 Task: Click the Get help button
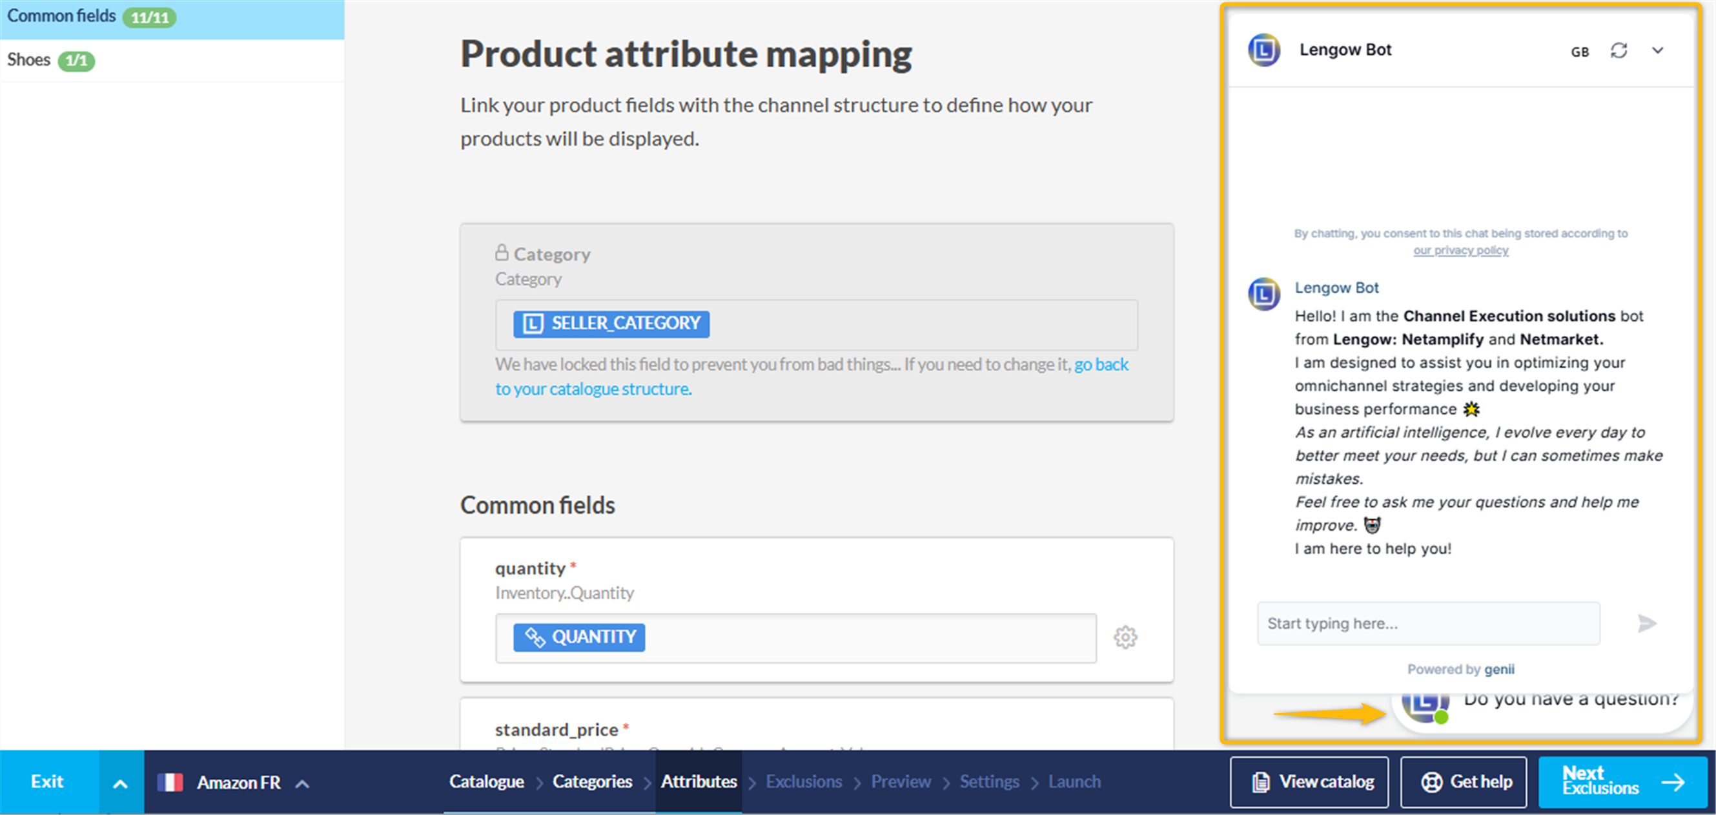1463,781
